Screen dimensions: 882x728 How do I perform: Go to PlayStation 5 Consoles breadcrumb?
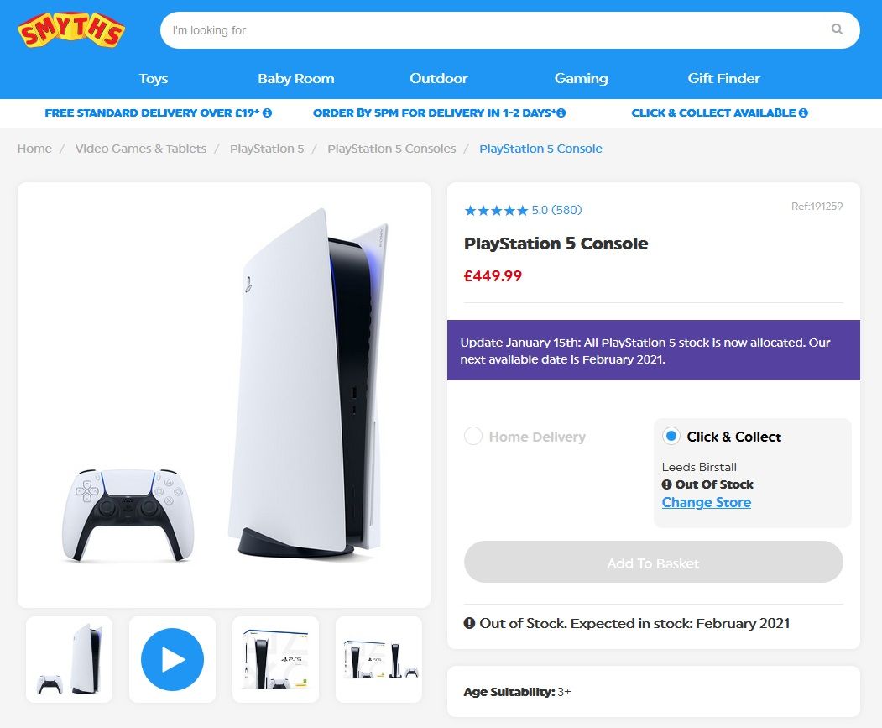392,149
